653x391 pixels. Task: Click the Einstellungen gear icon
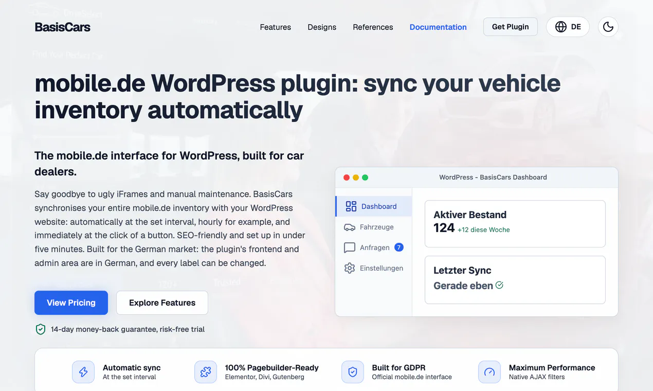pos(350,268)
